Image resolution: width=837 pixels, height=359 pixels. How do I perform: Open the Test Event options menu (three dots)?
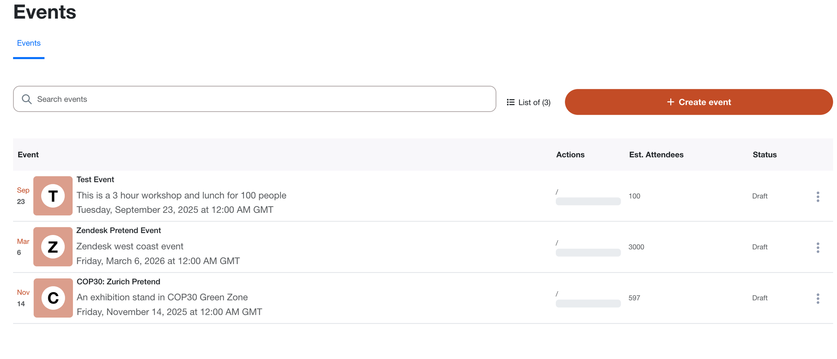[x=818, y=197]
